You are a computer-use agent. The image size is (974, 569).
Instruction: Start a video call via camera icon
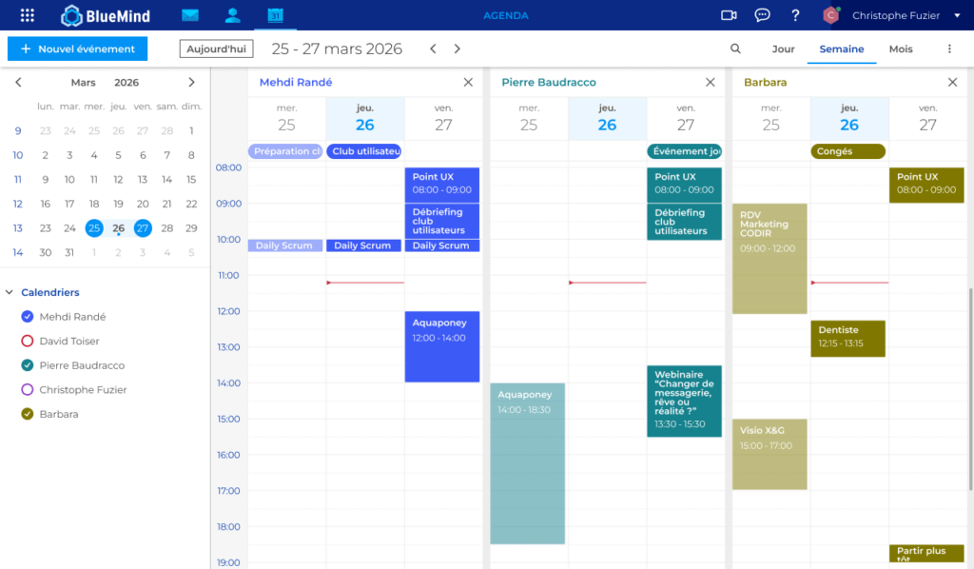tap(729, 14)
